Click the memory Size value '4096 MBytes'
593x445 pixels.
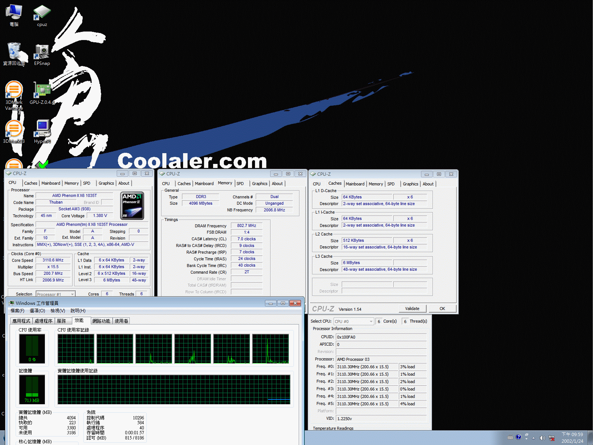(x=201, y=204)
